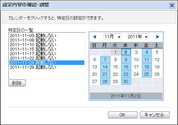Image resolution: width=178 pixels, height=125 pixels.
Task: Pick day 11 in the calendar
Action: (x=147, y=59)
